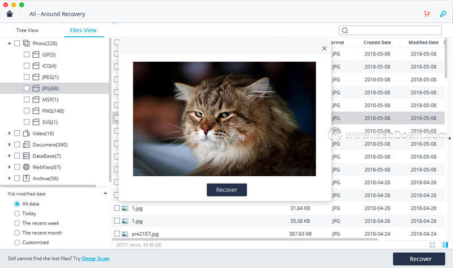This screenshot has width=453, height=268.
Task: Expand the Video(16) tree node
Action: pyautogui.click(x=9, y=133)
